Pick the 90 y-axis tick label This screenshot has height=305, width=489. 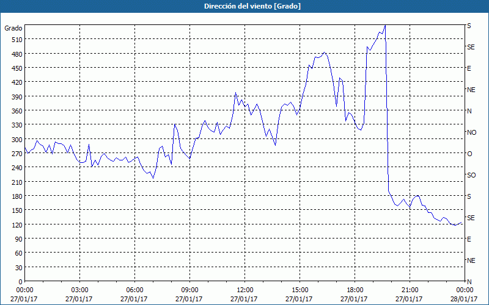coord(19,239)
